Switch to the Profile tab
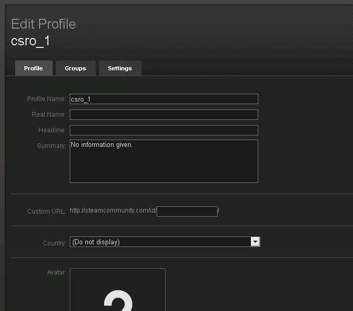This screenshot has height=311, width=353. point(34,68)
